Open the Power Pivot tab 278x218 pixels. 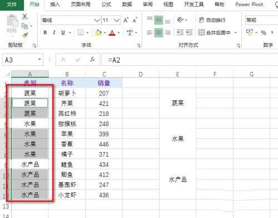[x=249, y=4]
